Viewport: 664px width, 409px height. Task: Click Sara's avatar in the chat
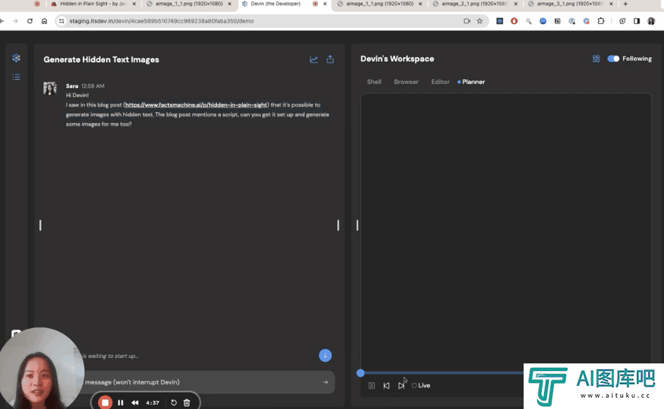pyautogui.click(x=50, y=88)
